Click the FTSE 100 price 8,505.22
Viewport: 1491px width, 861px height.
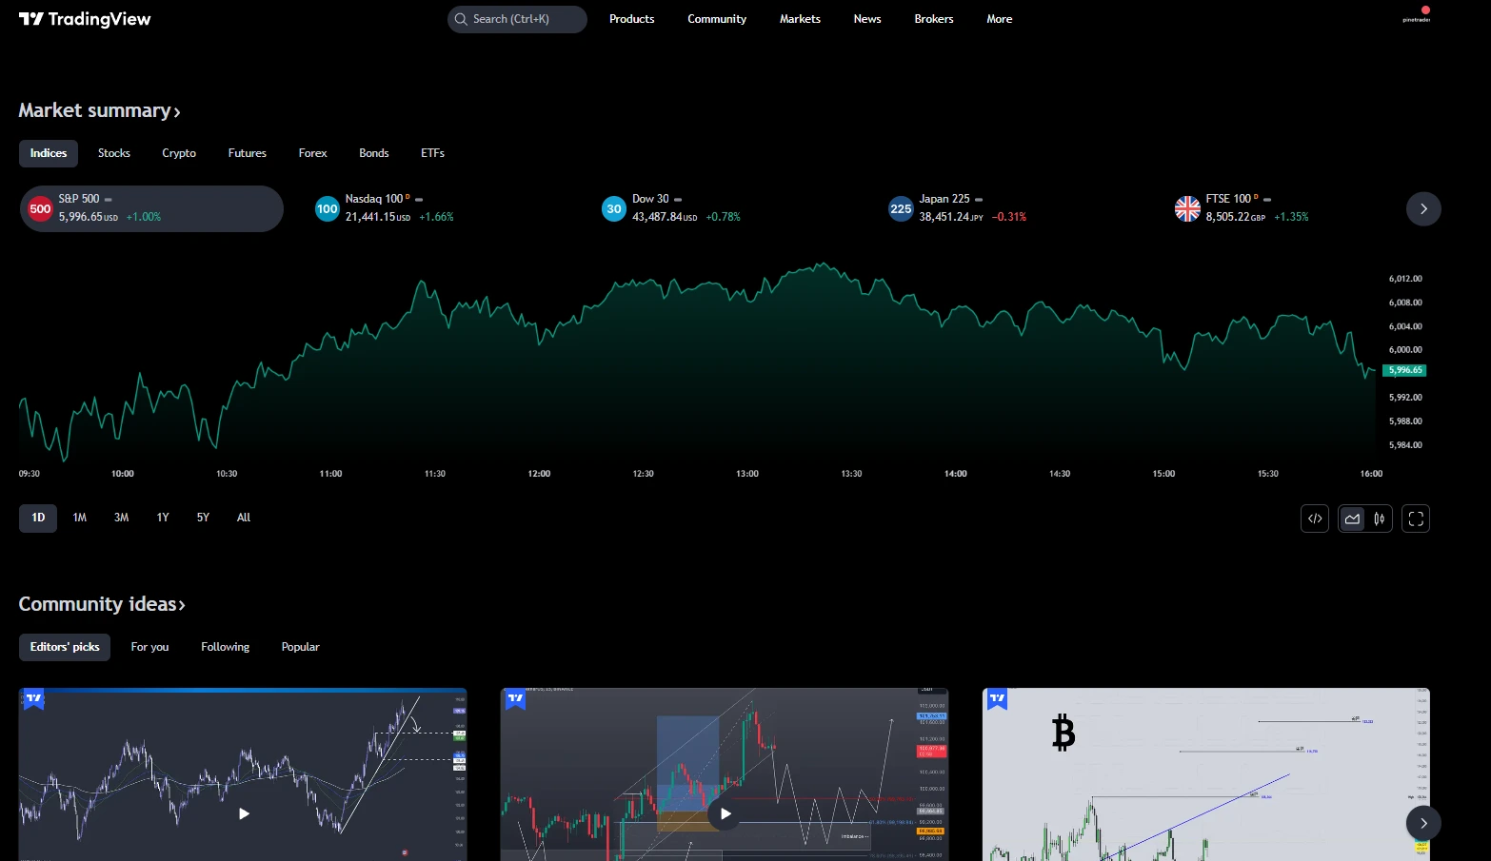pyautogui.click(x=1228, y=217)
